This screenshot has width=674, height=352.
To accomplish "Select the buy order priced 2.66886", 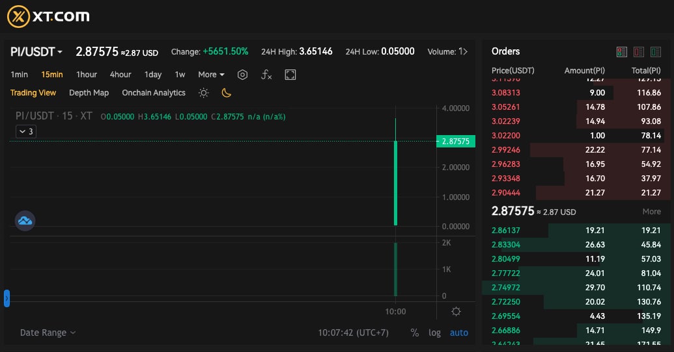I will click(x=576, y=330).
